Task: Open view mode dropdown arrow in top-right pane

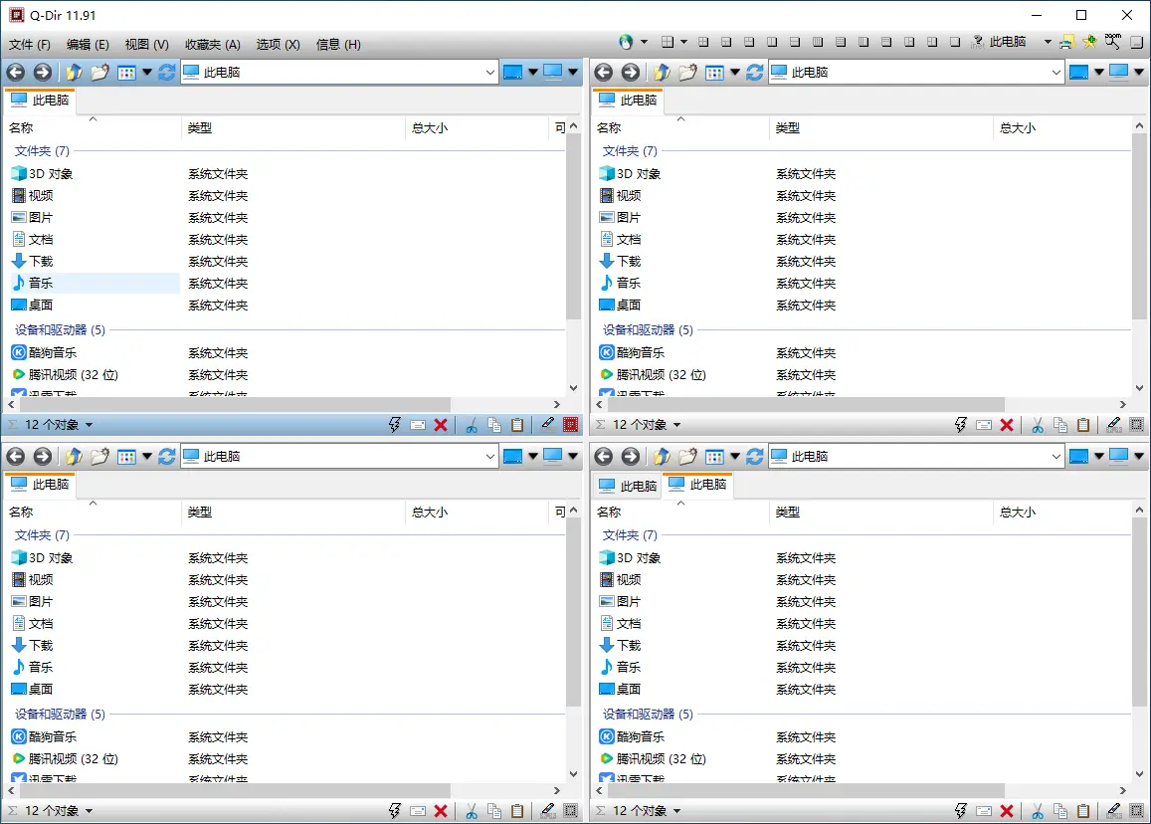Action: (x=735, y=72)
